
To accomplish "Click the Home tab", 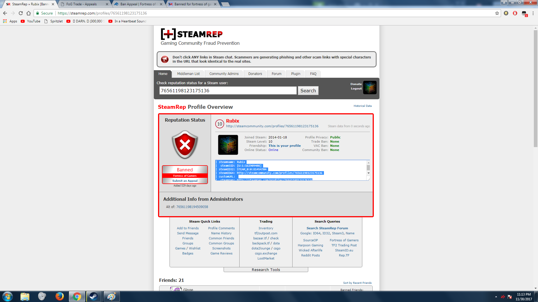I will (x=163, y=74).
